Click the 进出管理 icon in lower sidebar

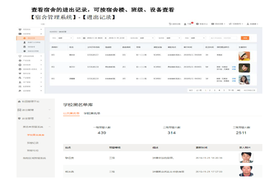pyautogui.click(x=19, y=110)
